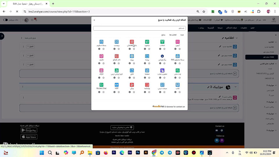Expand موزاییک 5 in course index sidebar

click(276, 131)
